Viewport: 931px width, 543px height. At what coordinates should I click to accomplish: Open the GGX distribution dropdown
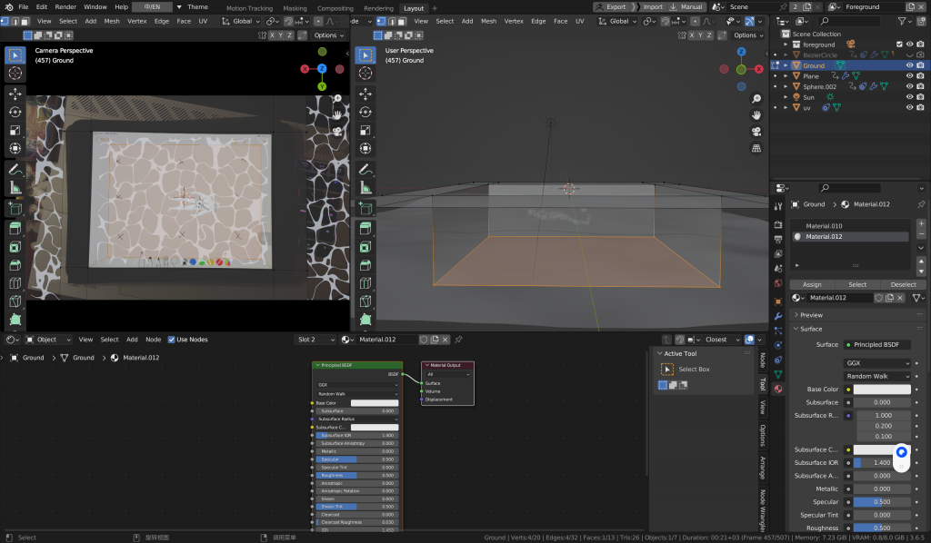876,363
